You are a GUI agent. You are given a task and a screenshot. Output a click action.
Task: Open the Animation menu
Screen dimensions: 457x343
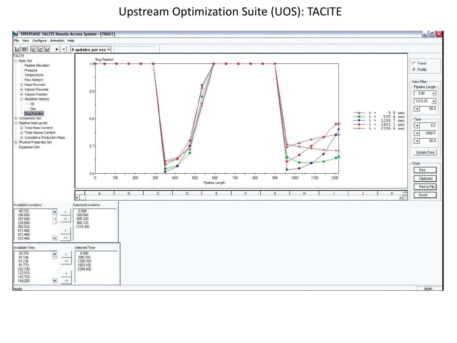click(57, 41)
